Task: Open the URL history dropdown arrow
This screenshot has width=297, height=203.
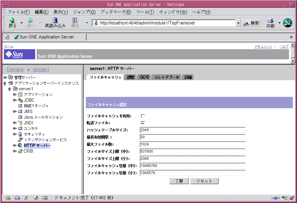Action: coord(238,23)
